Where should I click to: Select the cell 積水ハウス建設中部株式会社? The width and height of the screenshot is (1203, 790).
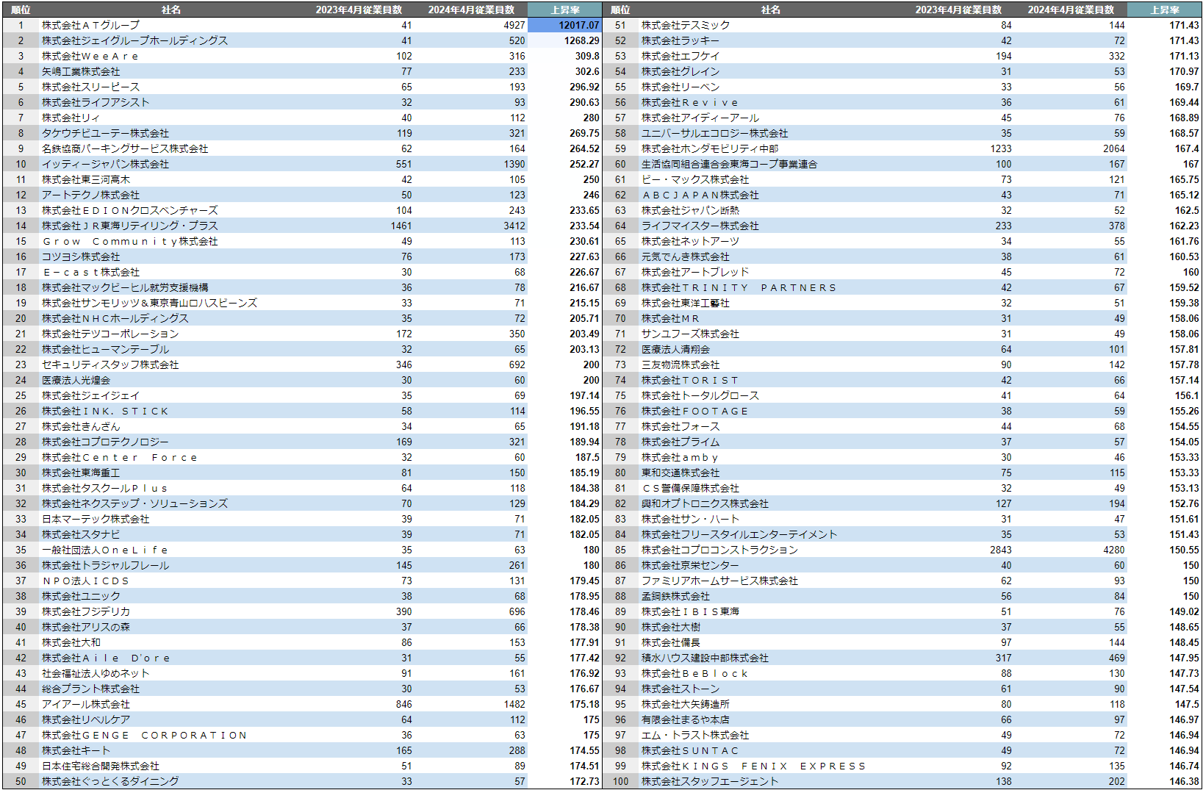tap(705, 658)
